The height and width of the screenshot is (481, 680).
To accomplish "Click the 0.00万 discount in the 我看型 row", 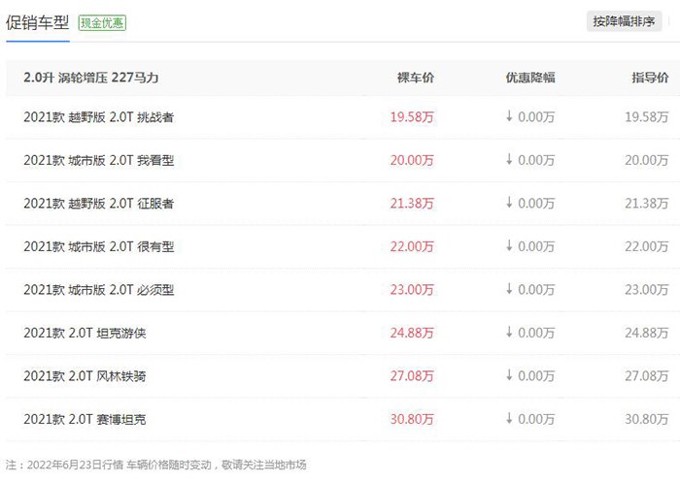I will click(x=530, y=160).
